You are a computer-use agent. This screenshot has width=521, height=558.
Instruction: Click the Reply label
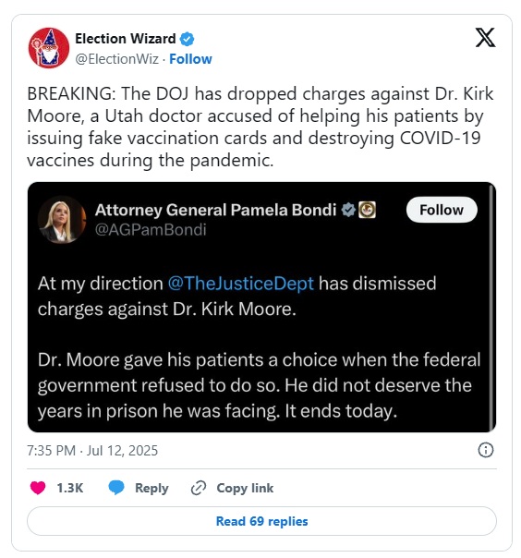[x=151, y=488]
